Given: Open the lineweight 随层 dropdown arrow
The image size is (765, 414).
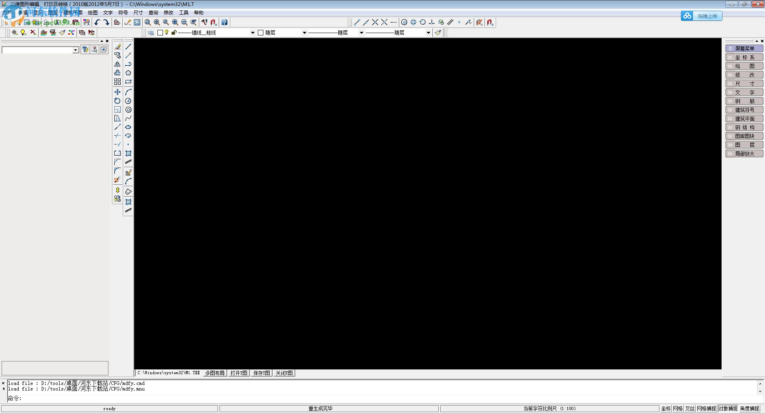Looking at the screenshot, I should [x=428, y=33].
